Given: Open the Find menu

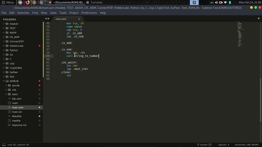Looking at the screenshot, I should tap(35, 13).
